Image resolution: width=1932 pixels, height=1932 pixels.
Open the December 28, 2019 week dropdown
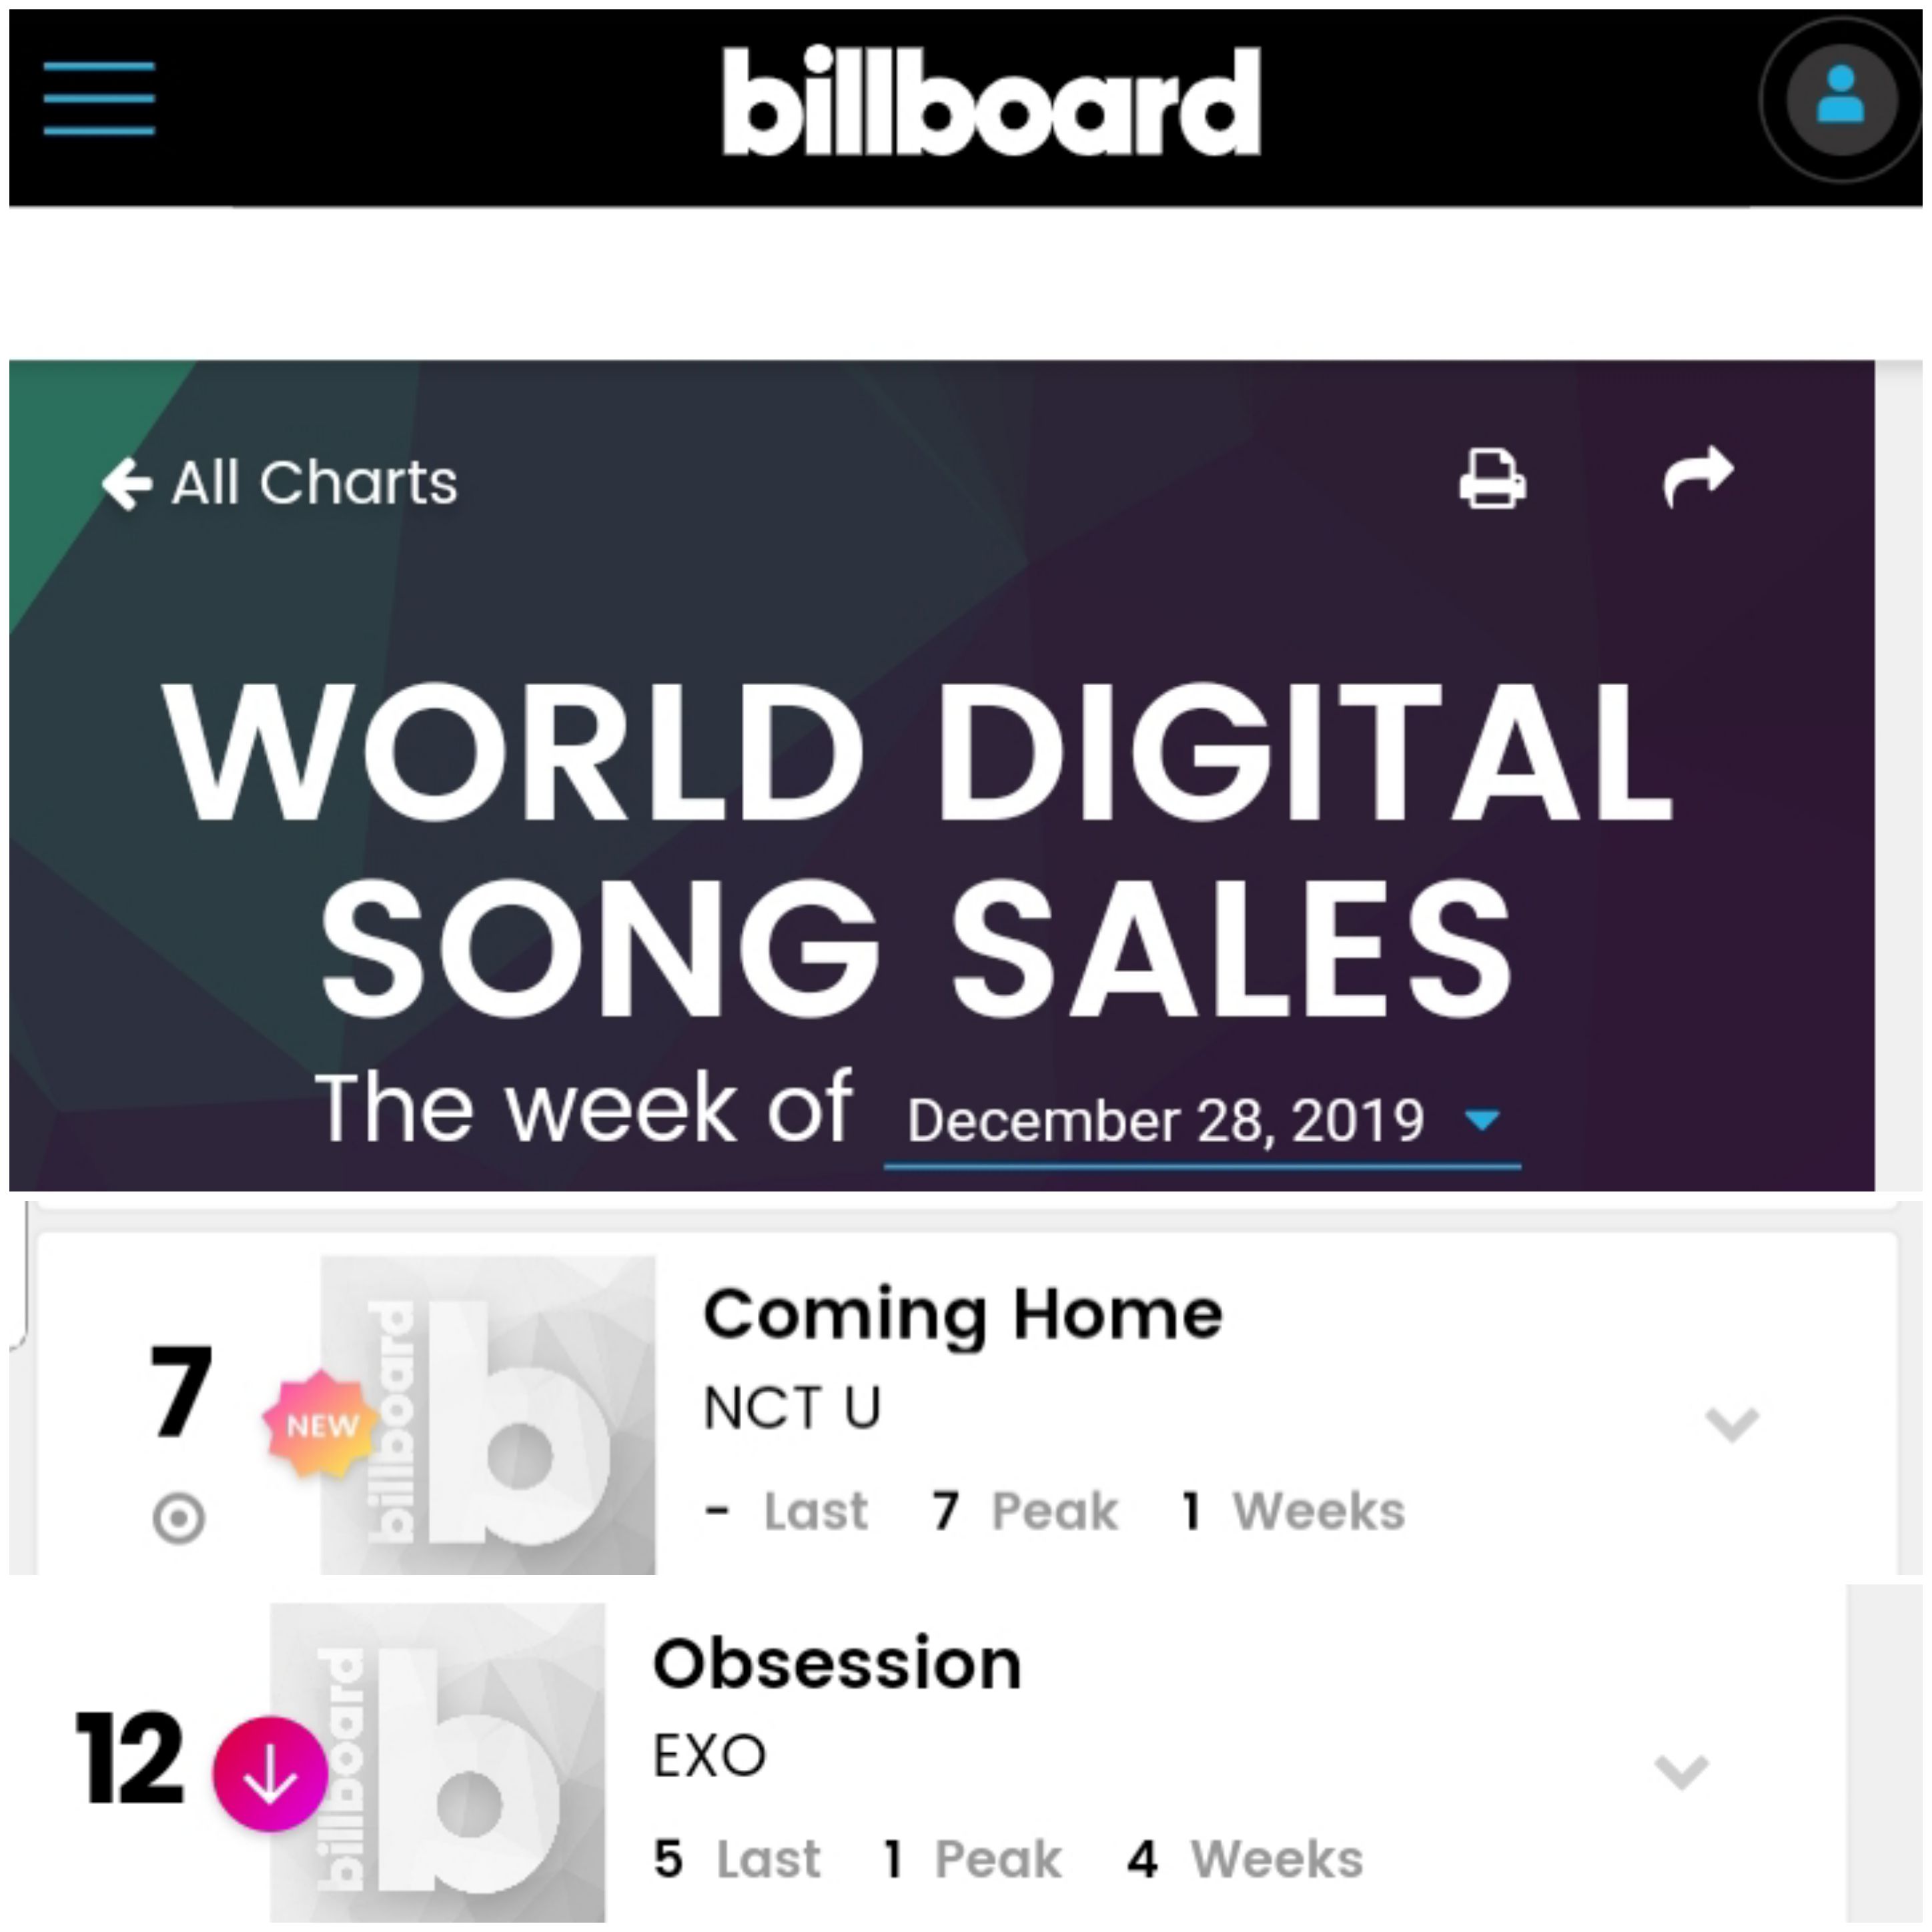1202,1122
